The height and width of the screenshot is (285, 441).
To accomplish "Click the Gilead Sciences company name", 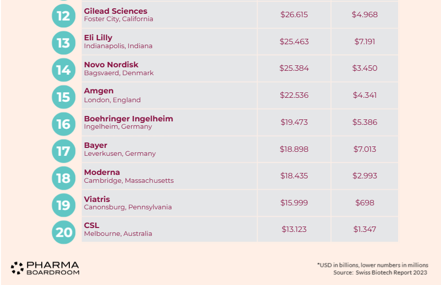I will 116,11.
